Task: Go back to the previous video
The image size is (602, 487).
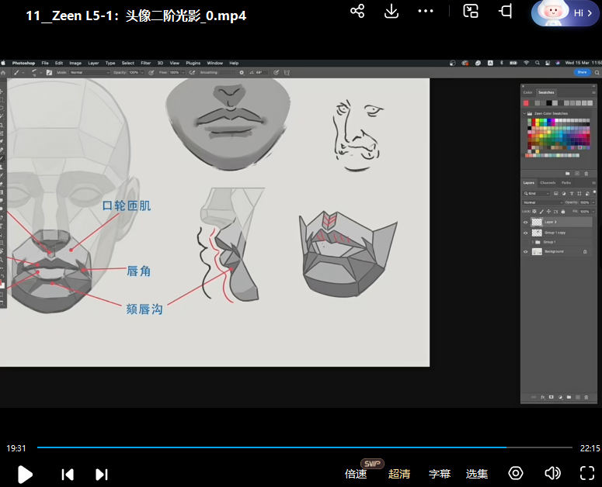Action: [x=68, y=474]
